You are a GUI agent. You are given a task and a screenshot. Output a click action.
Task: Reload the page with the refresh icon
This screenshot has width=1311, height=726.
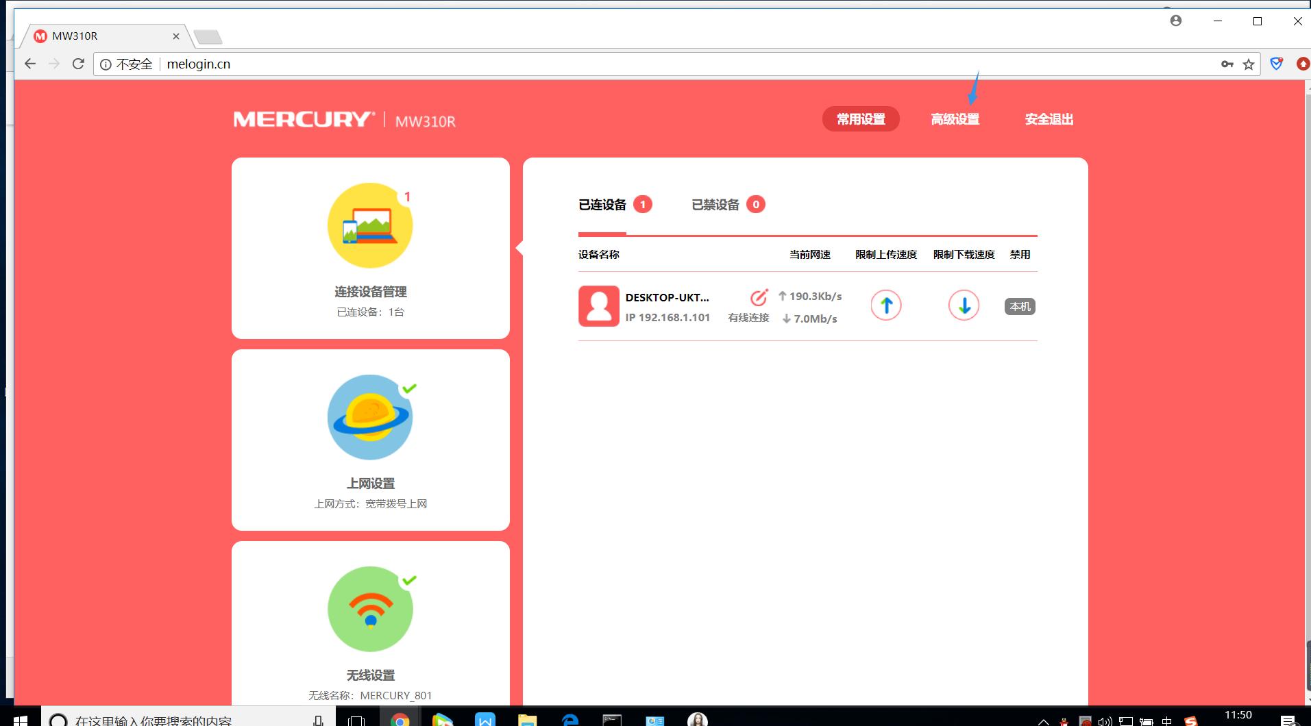point(78,64)
